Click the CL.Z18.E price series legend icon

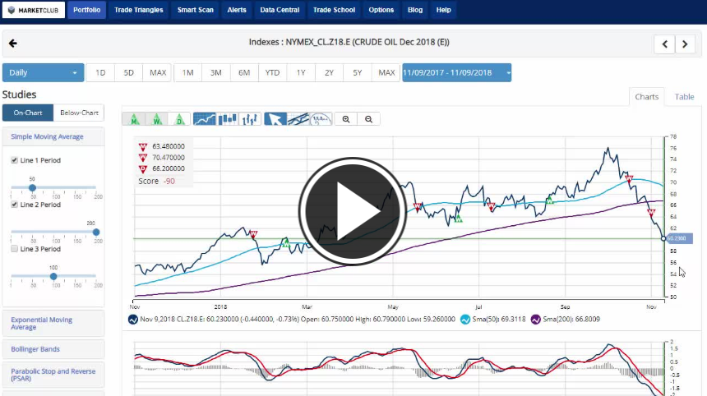pos(133,320)
